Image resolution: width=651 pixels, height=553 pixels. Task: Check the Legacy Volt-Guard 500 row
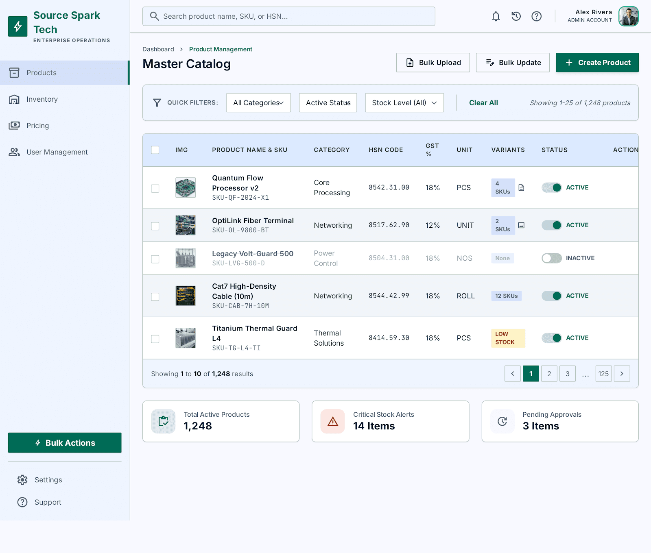click(155, 259)
